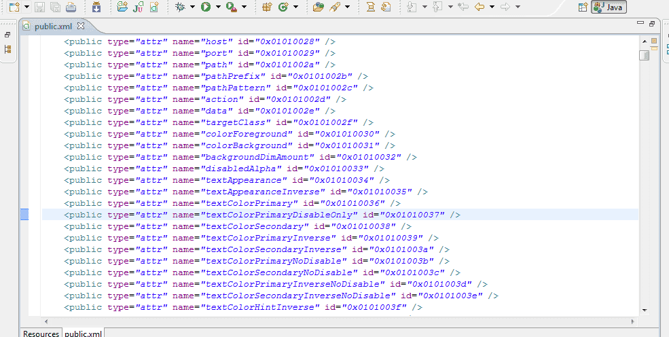Viewport: 669px width, 337px height.
Task: Open the Previous Annotation dropdown arrow
Action: point(450,7)
